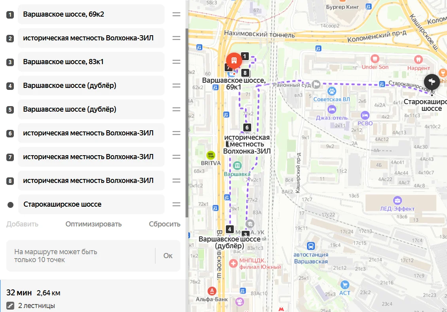Dismiss the 10-point limit notice with Ок
This screenshot has width=447, height=312.
coord(168,256)
